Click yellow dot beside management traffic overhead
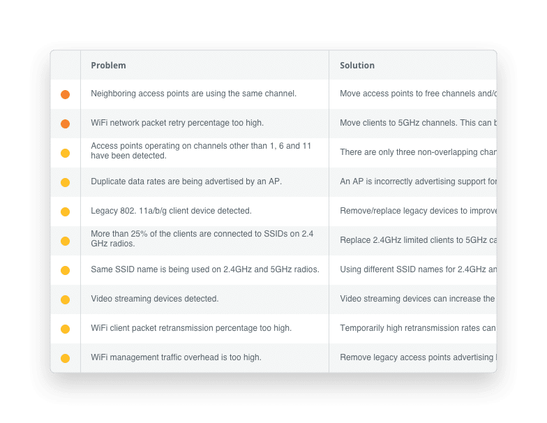Viewport: 547px width, 423px height. (65, 358)
